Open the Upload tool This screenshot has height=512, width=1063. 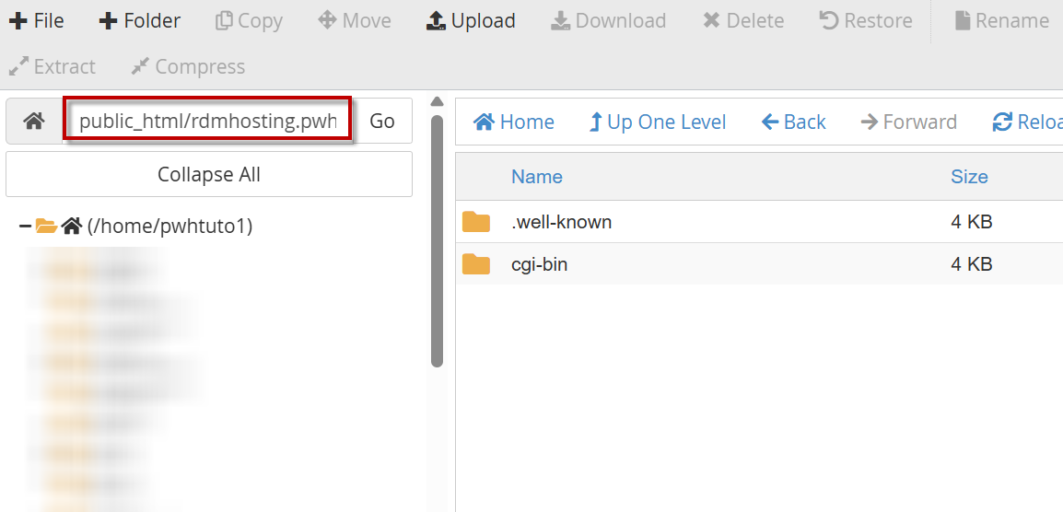pyautogui.click(x=471, y=20)
